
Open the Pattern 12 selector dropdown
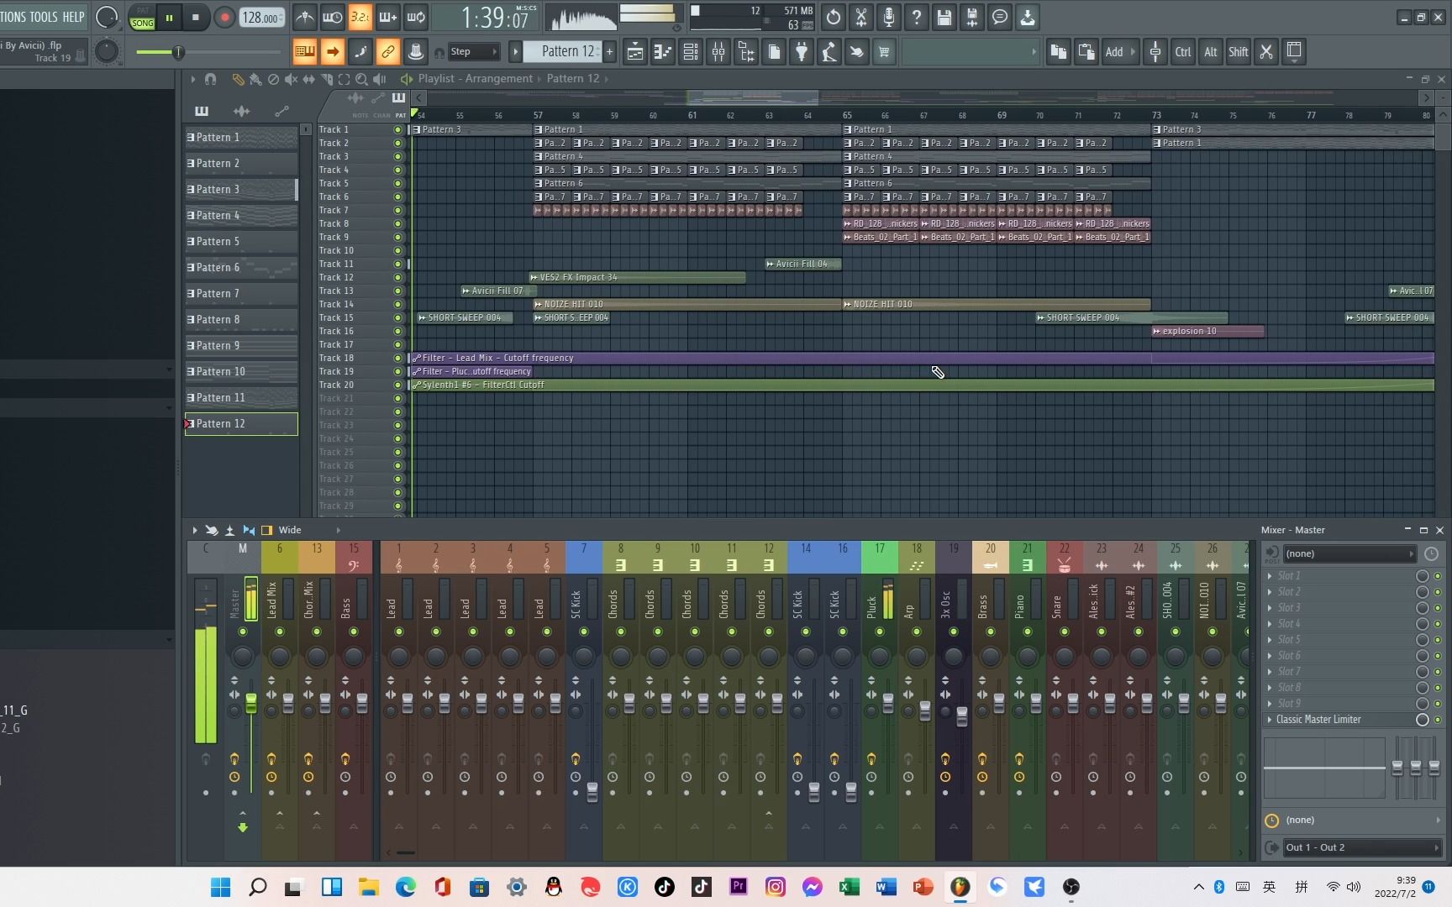[x=562, y=51]
